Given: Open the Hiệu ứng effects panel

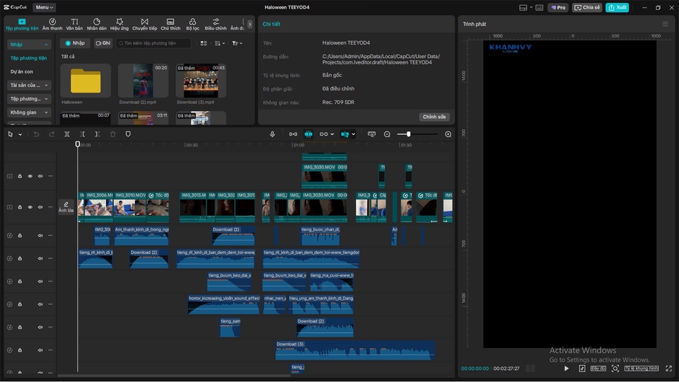Looking at the screenshot, I should coord(120,25).
